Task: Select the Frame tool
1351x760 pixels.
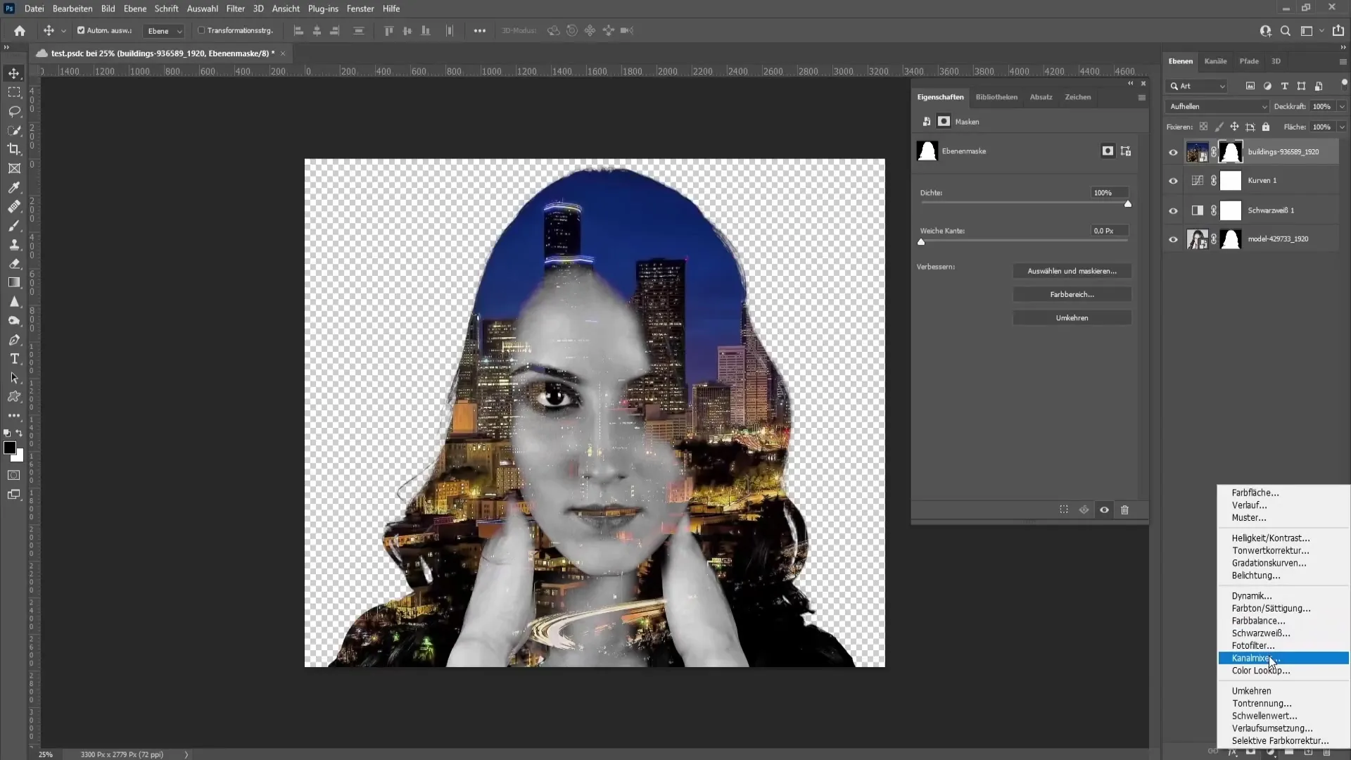Action: point(14,168)
